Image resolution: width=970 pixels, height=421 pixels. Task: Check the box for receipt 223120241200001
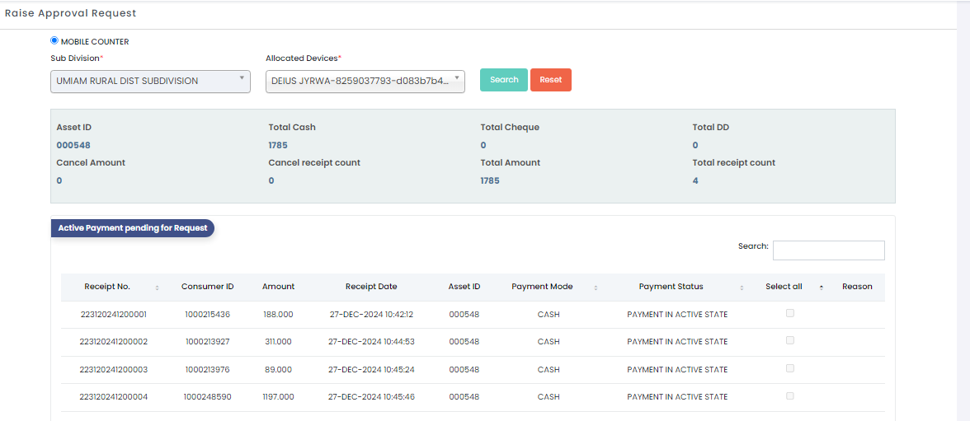(x=790, y=313)
